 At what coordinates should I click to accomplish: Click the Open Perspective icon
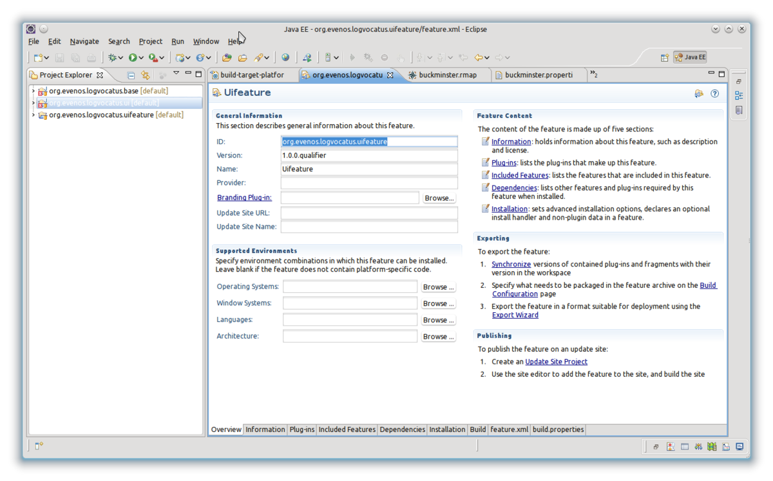[x=664, y=57]
